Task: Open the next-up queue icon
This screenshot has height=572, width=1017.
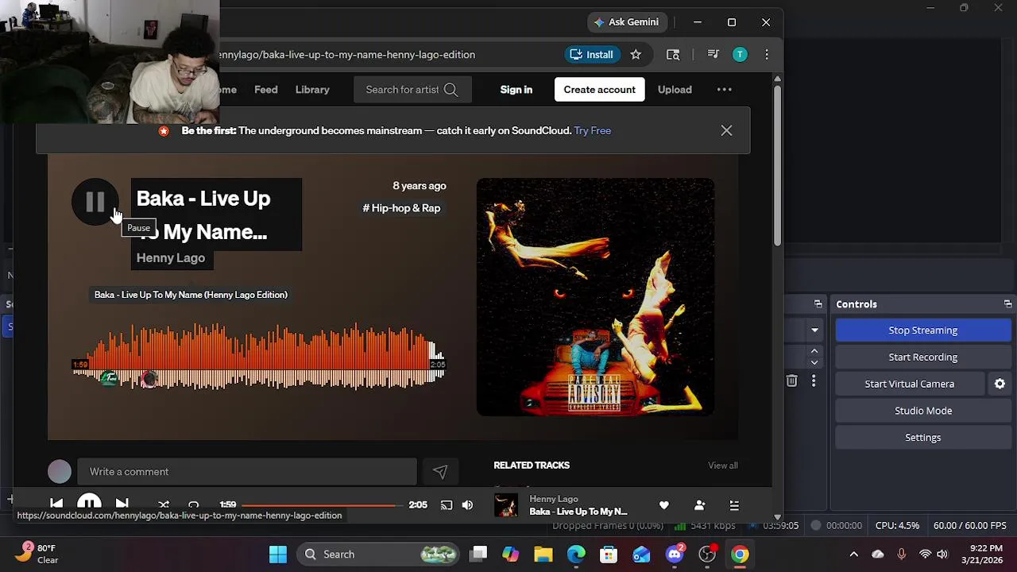Action: point(734,505)
